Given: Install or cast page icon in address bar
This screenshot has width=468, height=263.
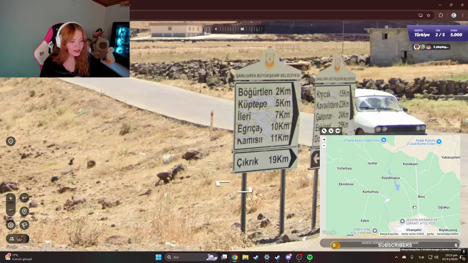Looking at the screenshot, I should [420, 15].
